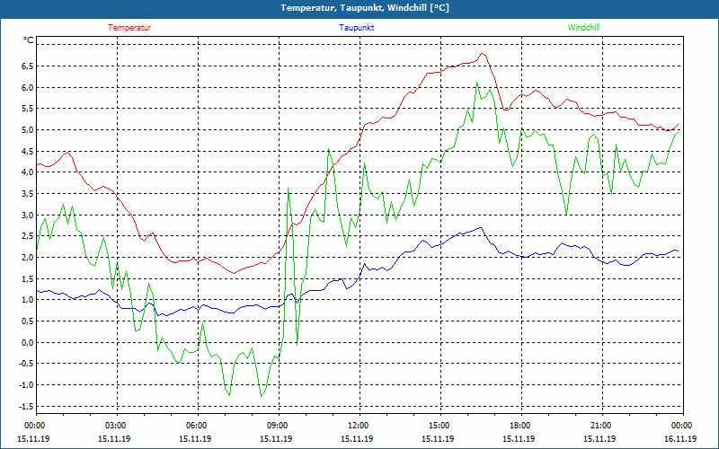
Task: Click the -1,5 y-axis value
Action: click(x=26, y=407)
